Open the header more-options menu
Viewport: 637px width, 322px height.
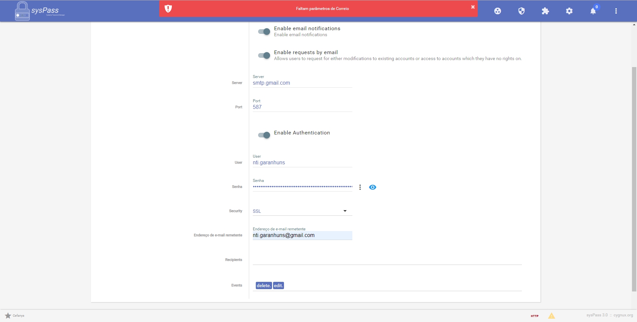616,11
